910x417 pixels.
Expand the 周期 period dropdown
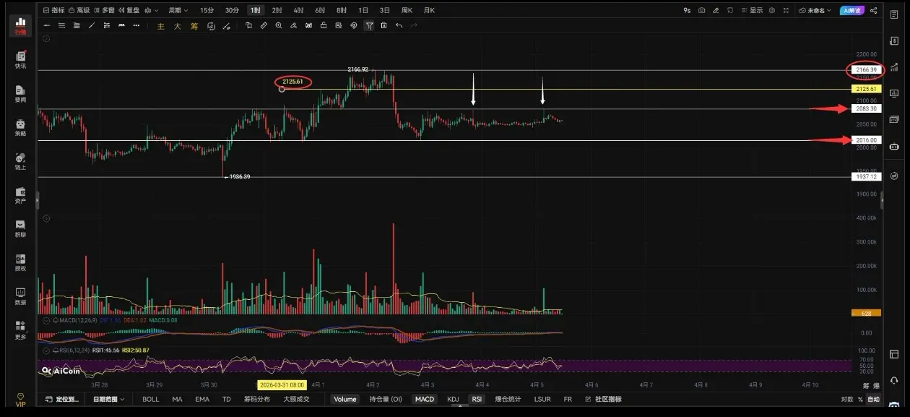pos(178,10)
